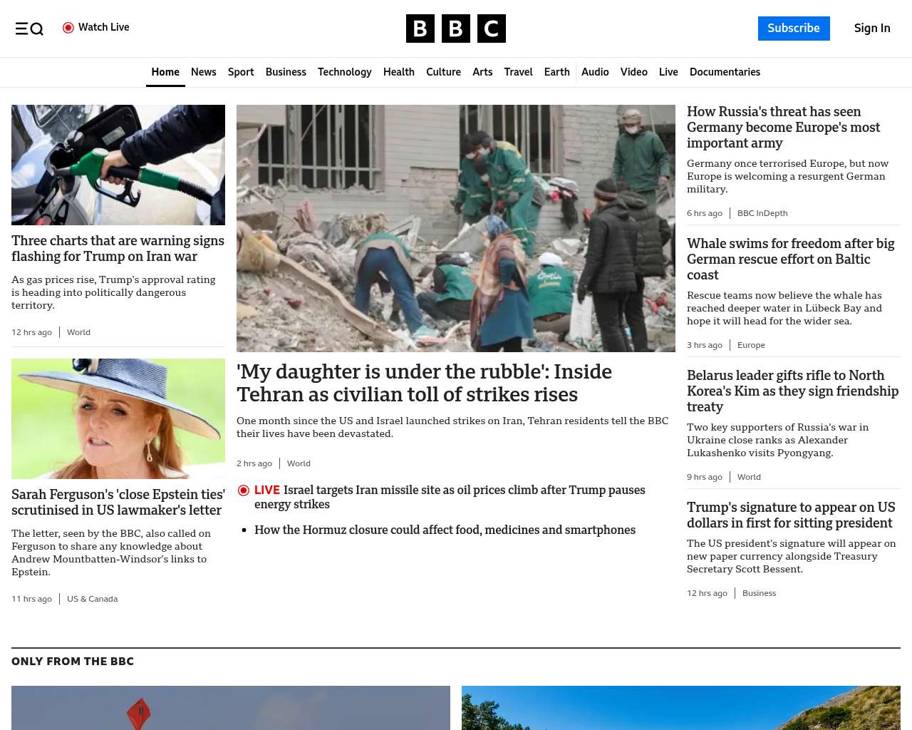Open whale swims for freedom article
The width and height of the screenshot is (912, 730).
790,259
